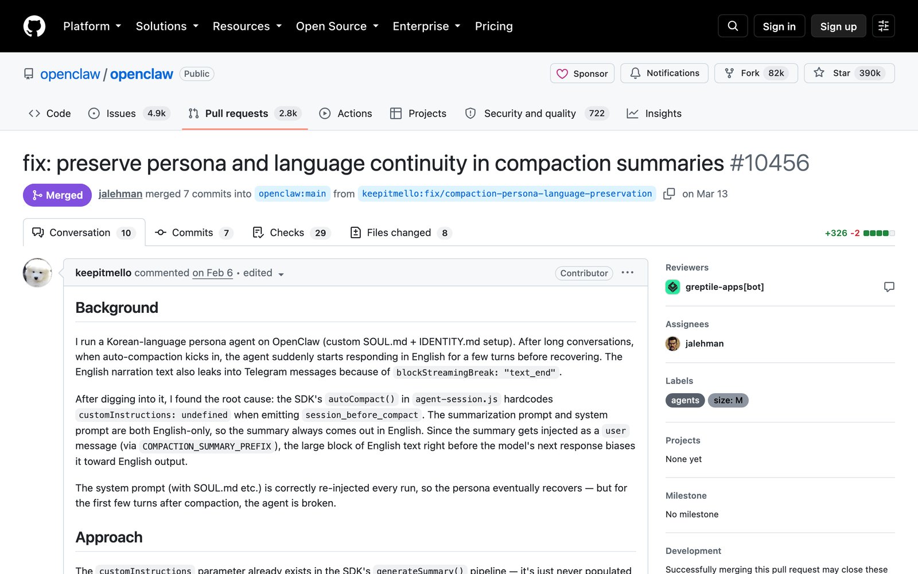Open the Security and quality tab
The height and width of the screenshot is (574, 918).
536,114
